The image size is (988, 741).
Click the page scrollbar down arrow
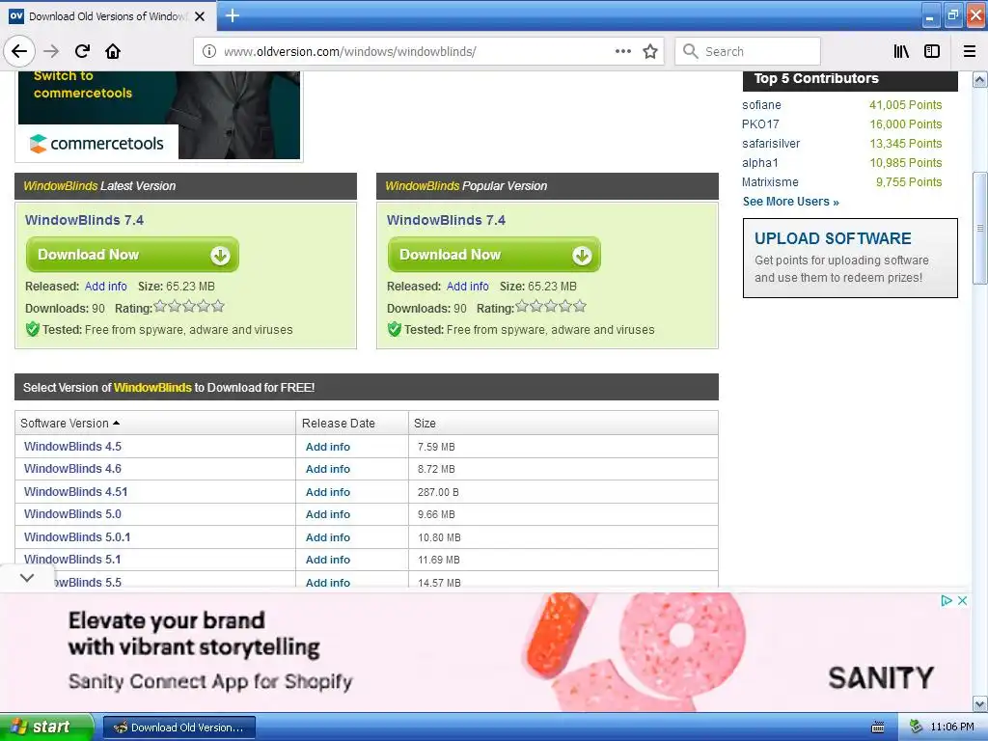[980, 703]
